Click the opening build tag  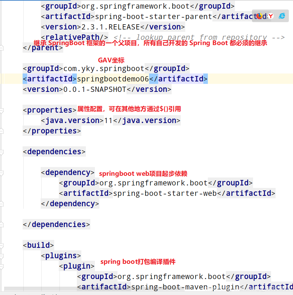(39, 245)
